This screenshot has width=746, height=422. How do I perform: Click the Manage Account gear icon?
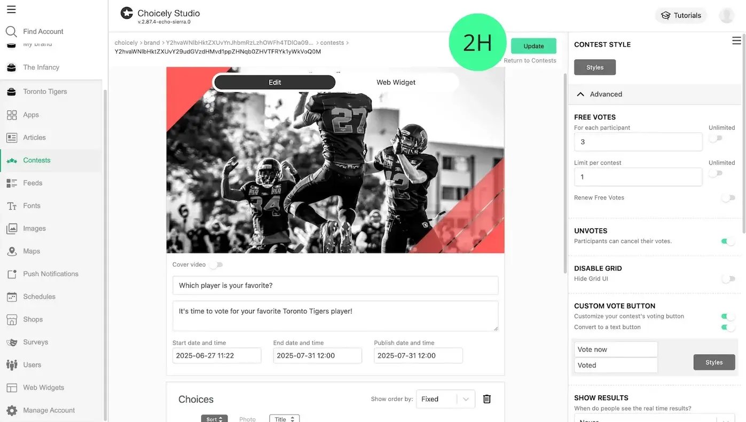pos(11,410)
